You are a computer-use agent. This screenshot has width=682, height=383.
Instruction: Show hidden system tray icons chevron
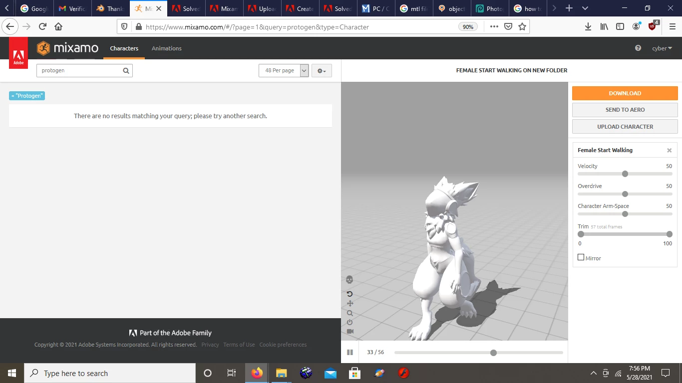coord(593,373)
